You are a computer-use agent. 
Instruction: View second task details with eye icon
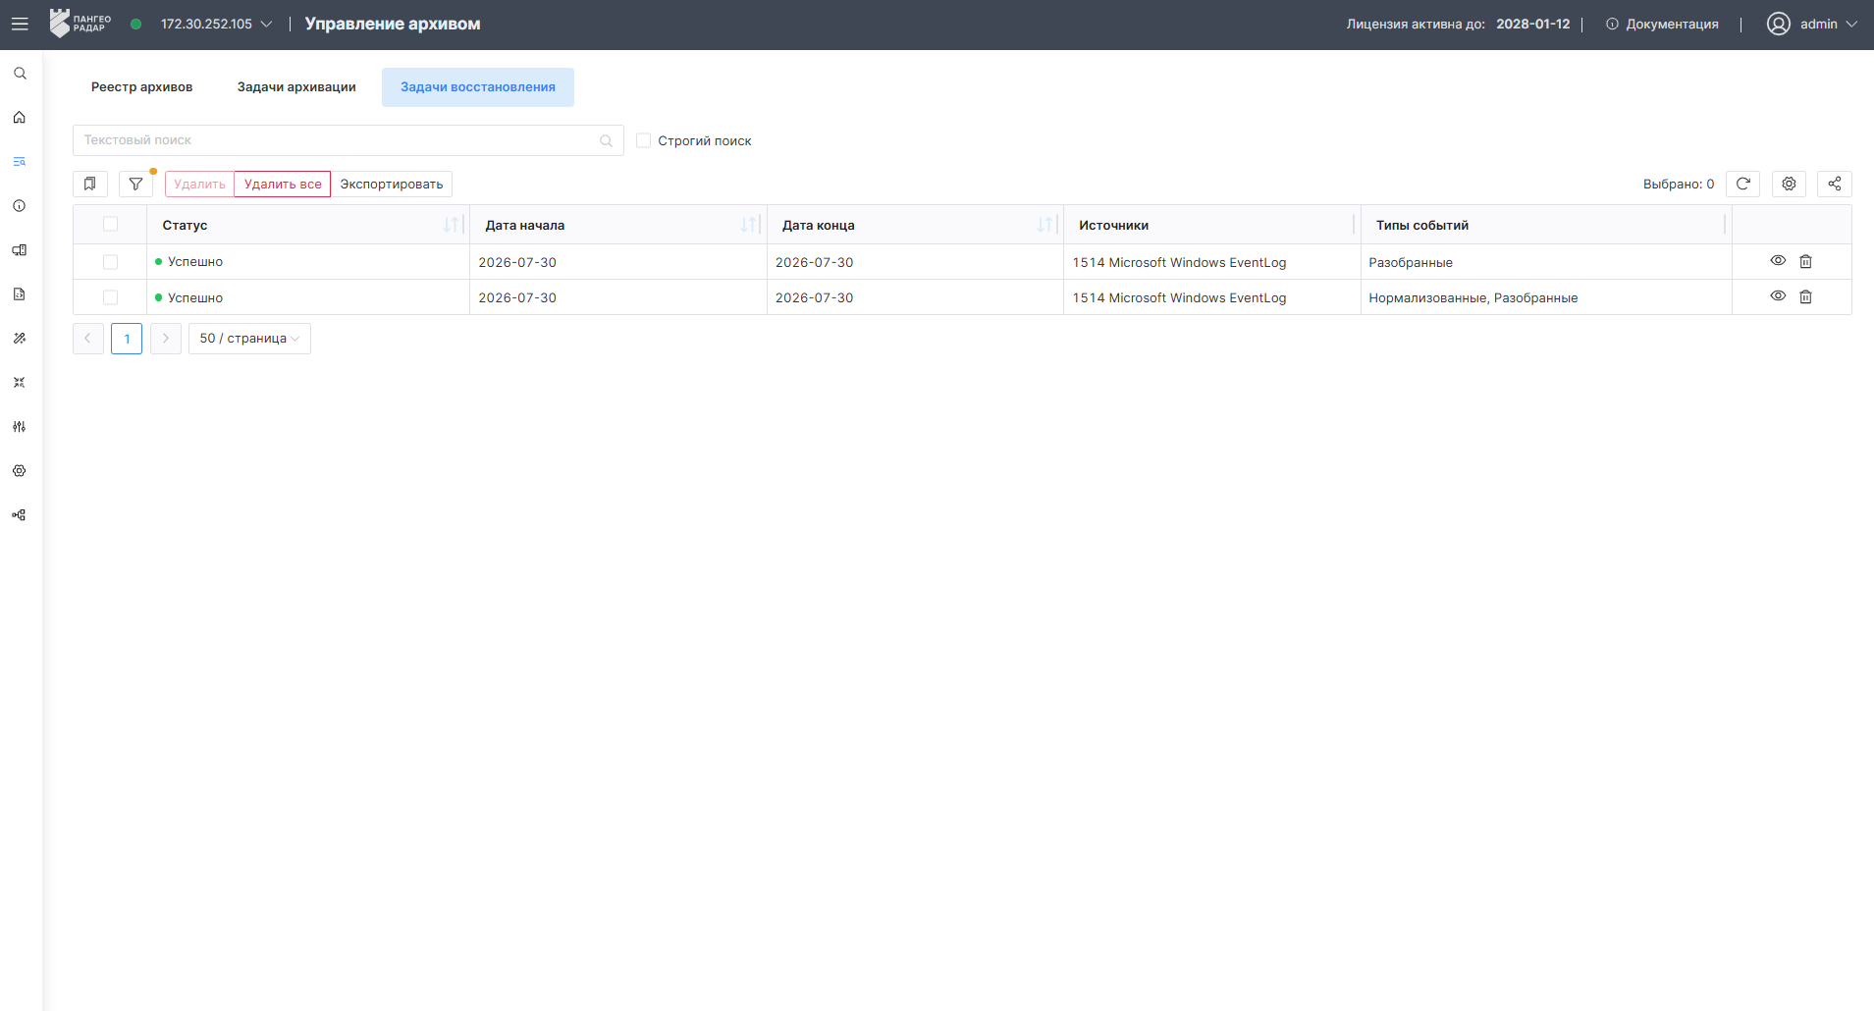click(1778, 296)
